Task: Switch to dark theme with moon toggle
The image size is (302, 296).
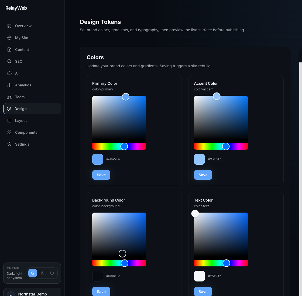Action: pyautogui.click(x=33, y=273)
